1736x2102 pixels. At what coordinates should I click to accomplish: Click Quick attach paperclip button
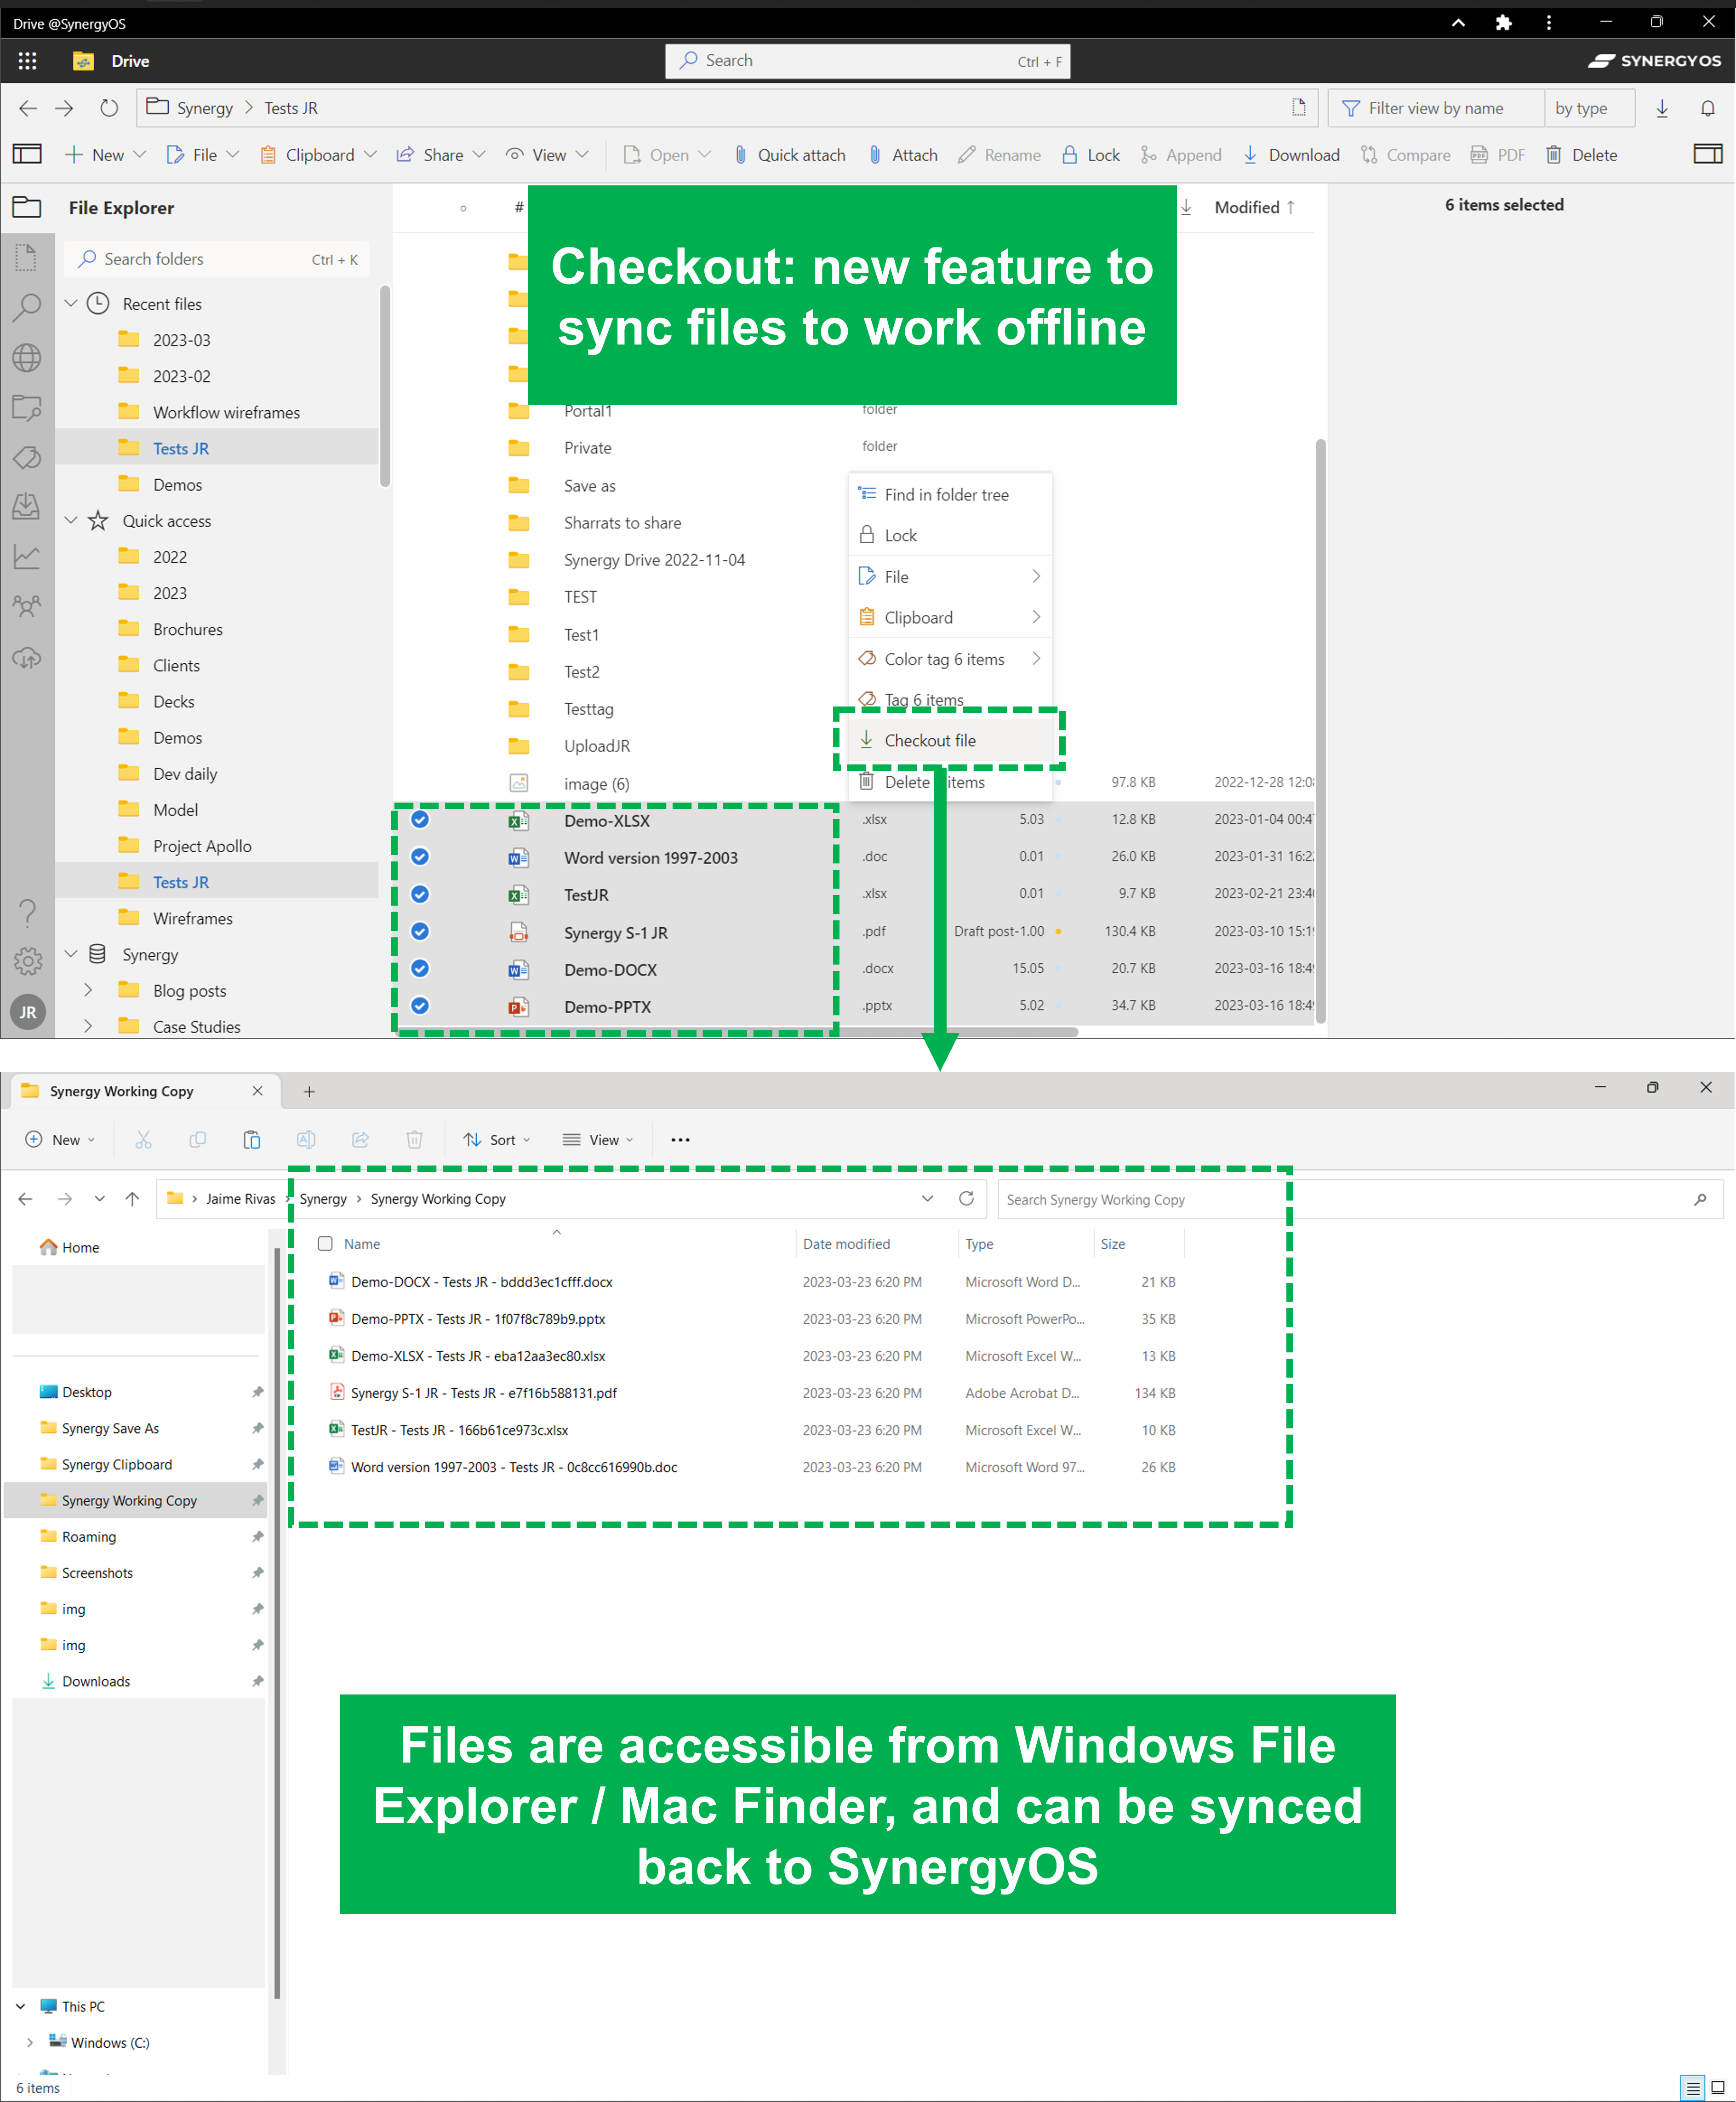pos(790,155)
